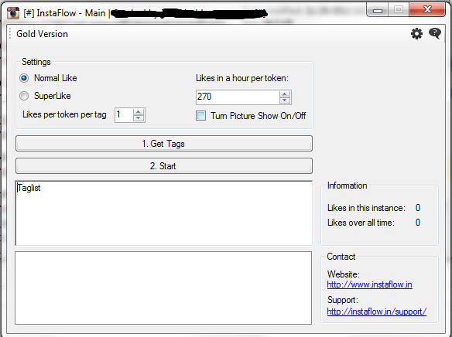Click the empty log box below Taglist

[163, 288]
